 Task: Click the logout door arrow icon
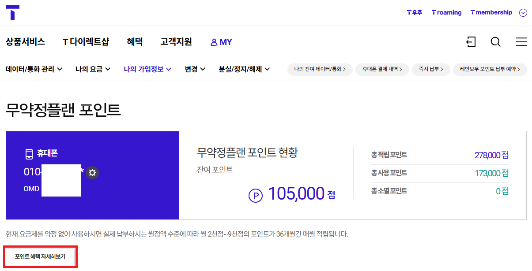pos(471,42)
